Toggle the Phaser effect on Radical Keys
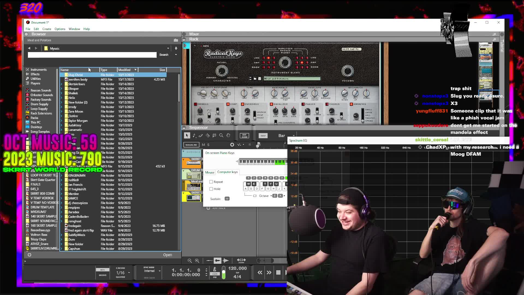 click(x=303, y=104)
